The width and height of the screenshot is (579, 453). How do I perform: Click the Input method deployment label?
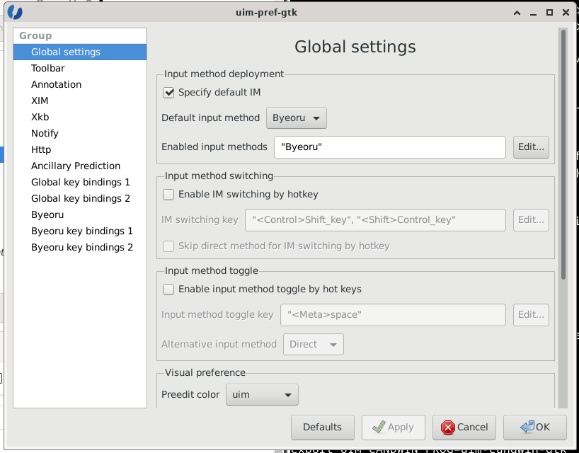(x=224, y=74)
